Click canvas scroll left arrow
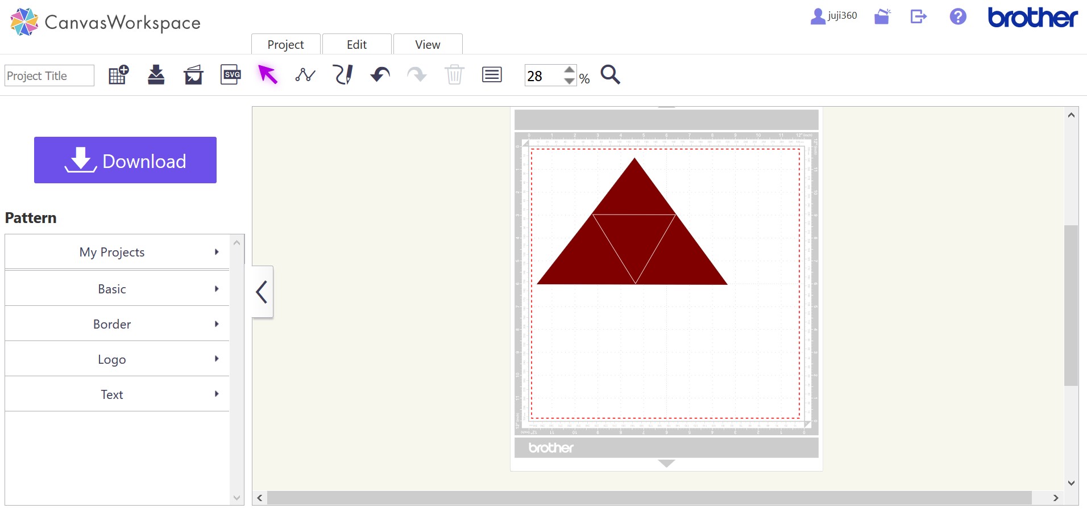1087x513 pixels. (260, 498)
